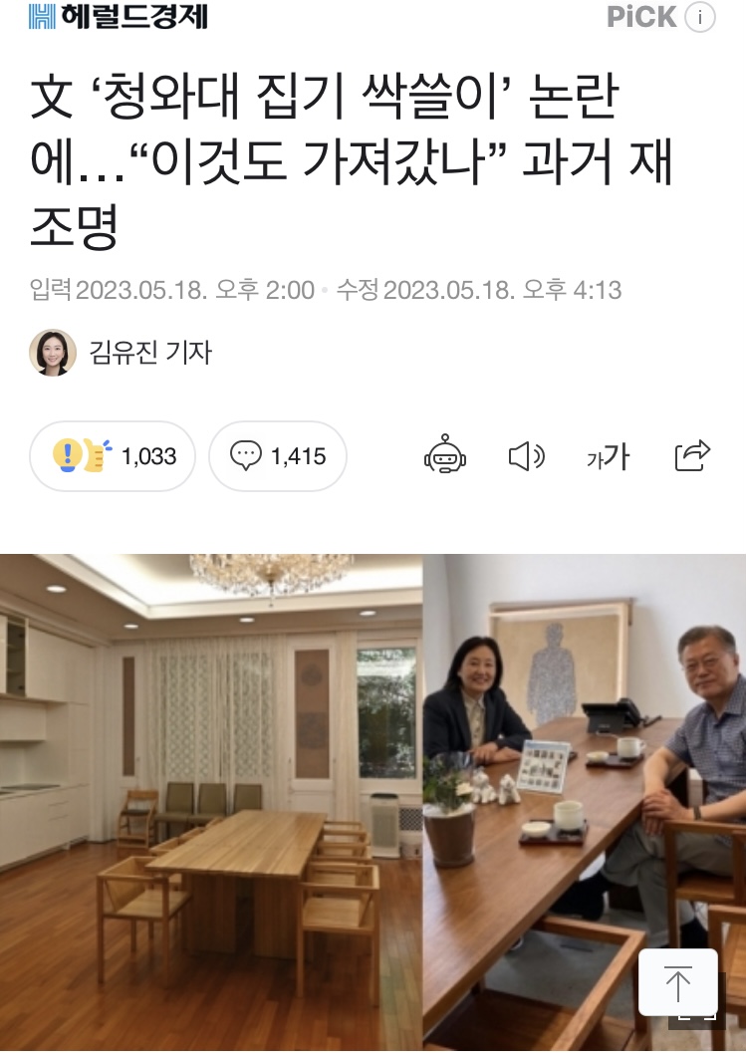The height and width of the screenshot is (1058, 746).
Task: Tap the input date 2023.05.18 오후 2:00
Action: pyautogui.click(x=172, y=290)
